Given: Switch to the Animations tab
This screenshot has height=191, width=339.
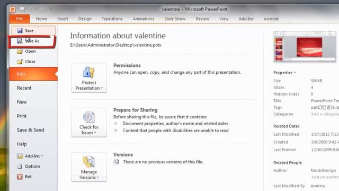Looking at the screenshot, I should [x=144, y=19].
